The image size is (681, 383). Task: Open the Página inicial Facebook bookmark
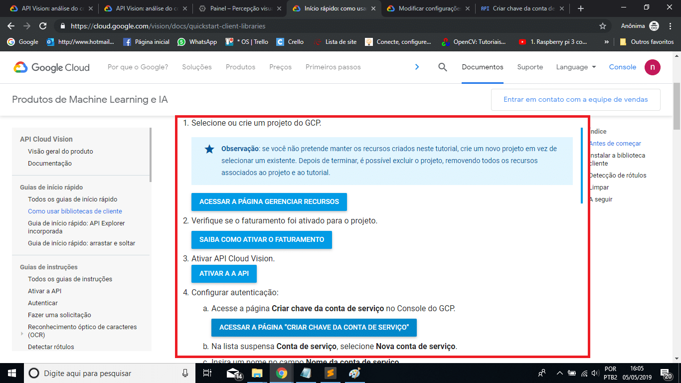click(146, 42)
